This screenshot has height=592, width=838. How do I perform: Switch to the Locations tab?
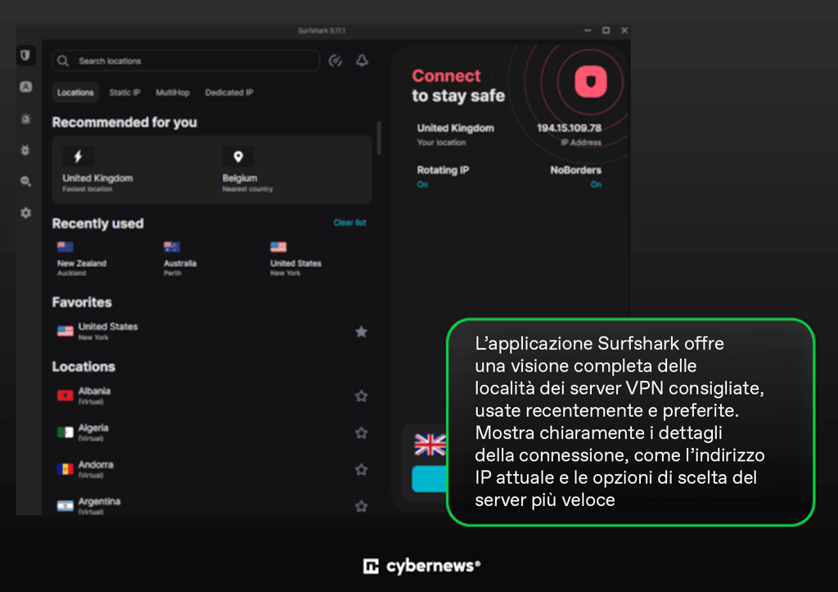coord(75,93)
